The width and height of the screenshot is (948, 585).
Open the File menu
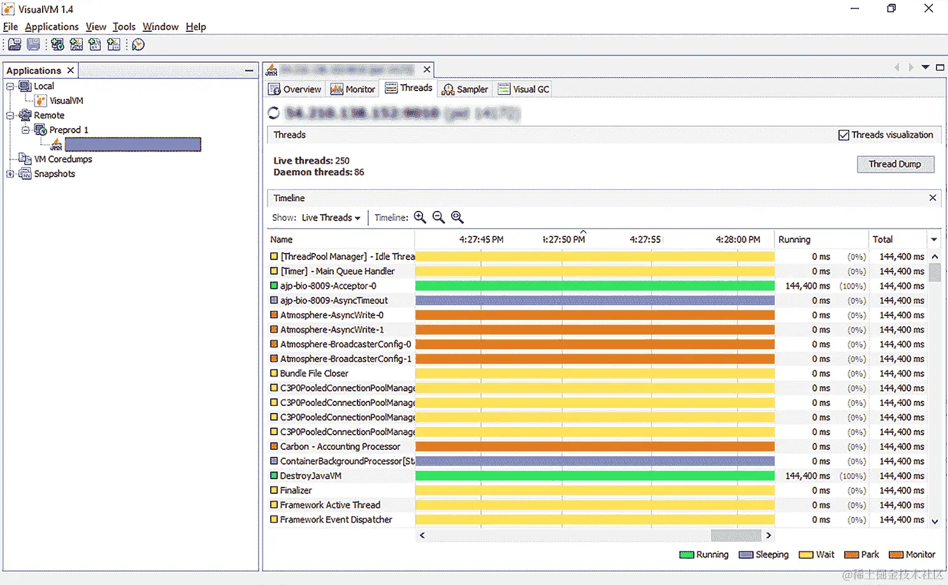pyautogui.click(x=10, y=27)
